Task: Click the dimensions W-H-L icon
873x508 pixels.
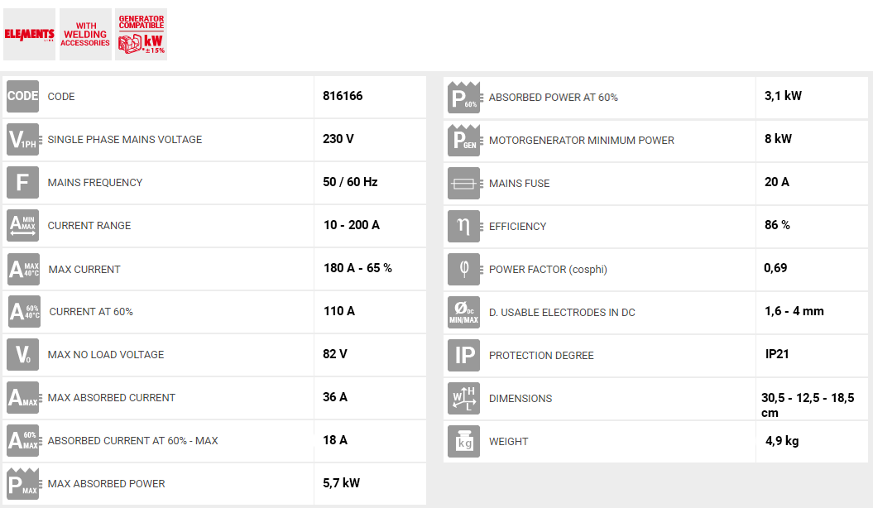Action: click(463, 398)
